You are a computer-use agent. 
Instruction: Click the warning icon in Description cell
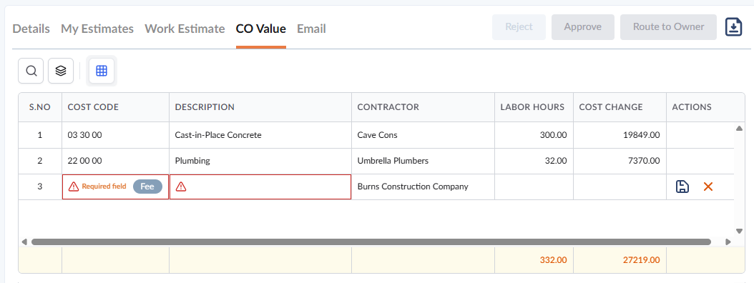click(x=182, y=187)
